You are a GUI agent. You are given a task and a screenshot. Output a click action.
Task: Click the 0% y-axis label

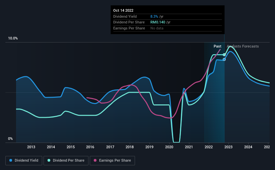pyautogui.click(x=10, y=139)
